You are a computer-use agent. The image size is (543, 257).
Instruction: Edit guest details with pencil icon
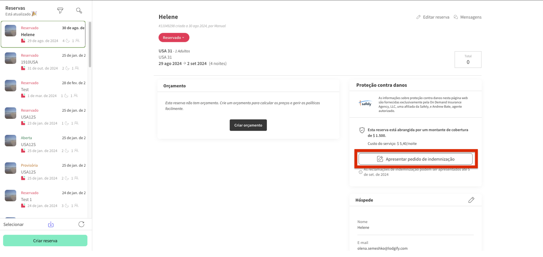[x=471, y=200]
